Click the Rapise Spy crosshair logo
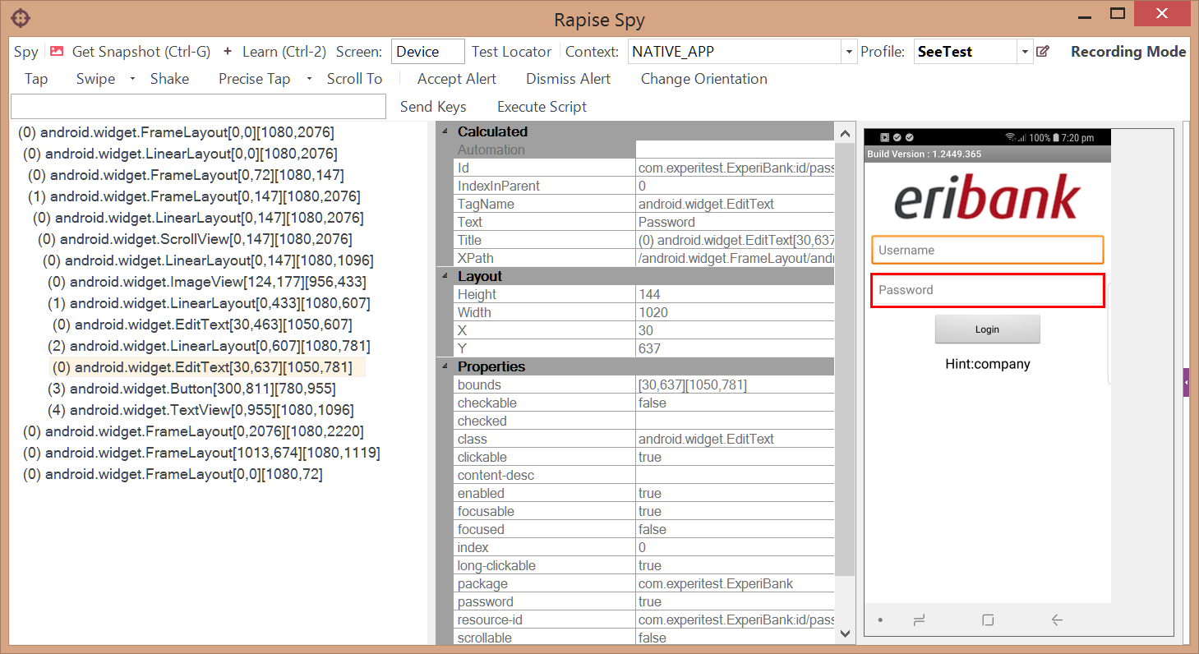Image resolution: width=1199 pixels, height=654 pixels. point(21,17)
